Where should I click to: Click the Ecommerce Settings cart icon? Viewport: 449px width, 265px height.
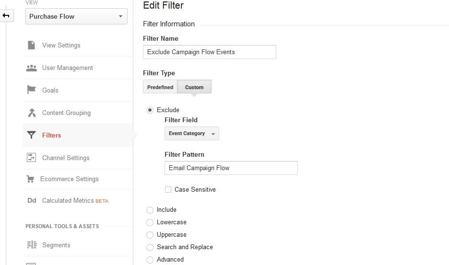pyautogui.click(x=31, y=179)
